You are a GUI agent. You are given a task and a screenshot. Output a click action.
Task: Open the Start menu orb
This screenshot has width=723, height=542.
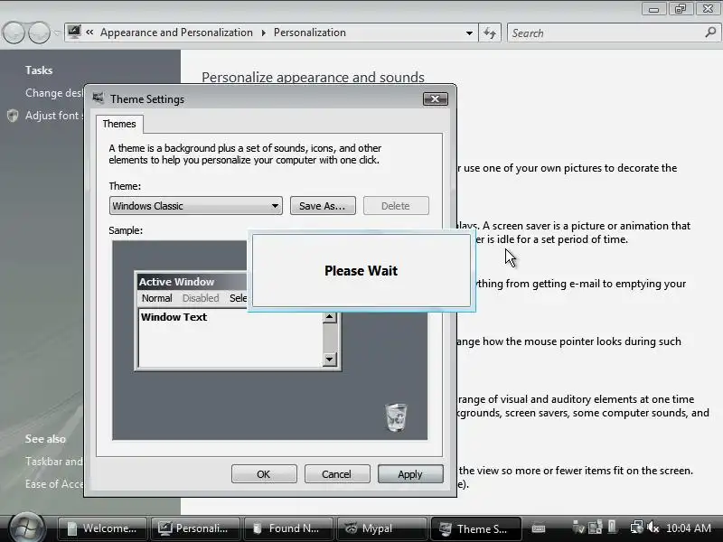[27, 528]
